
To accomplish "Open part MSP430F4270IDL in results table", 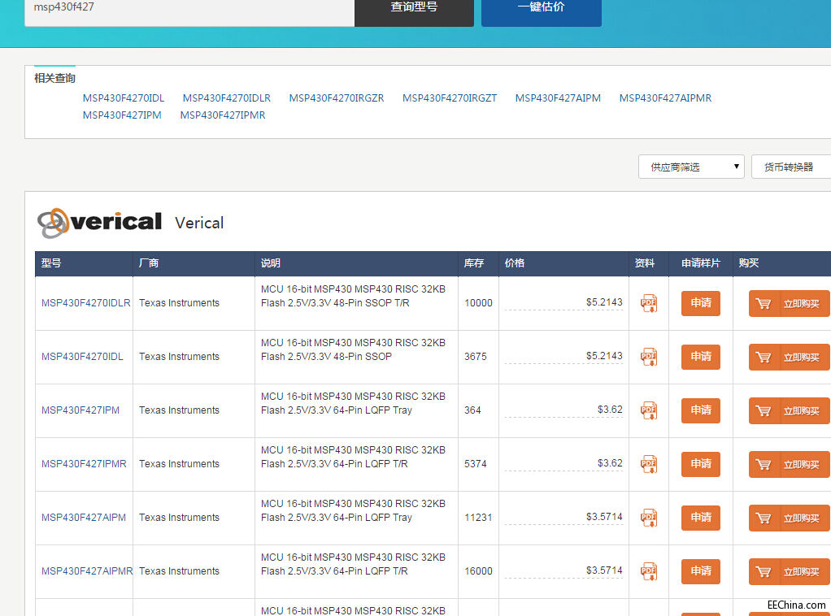I will (x=82, y=357).
